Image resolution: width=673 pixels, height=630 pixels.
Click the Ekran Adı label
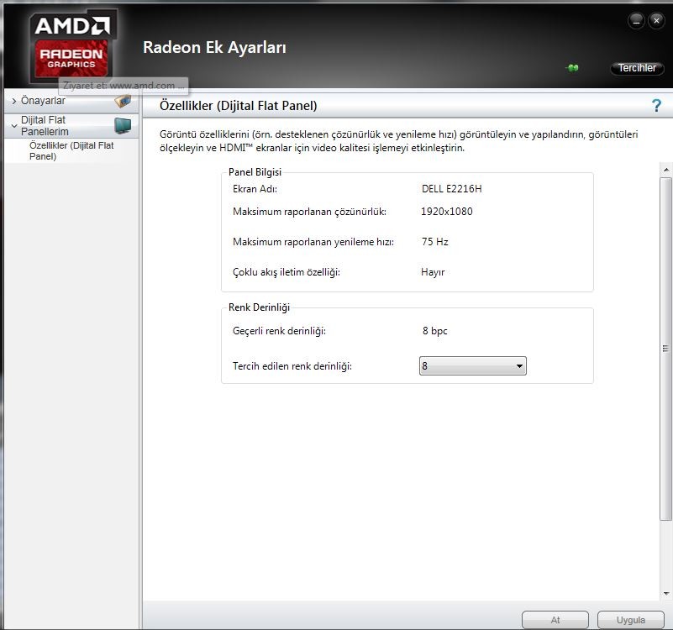[255, 189]
